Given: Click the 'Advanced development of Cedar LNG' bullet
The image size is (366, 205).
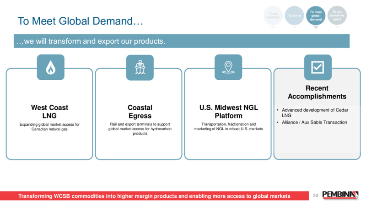Looking at the screenshot, I should pos(315,113).
